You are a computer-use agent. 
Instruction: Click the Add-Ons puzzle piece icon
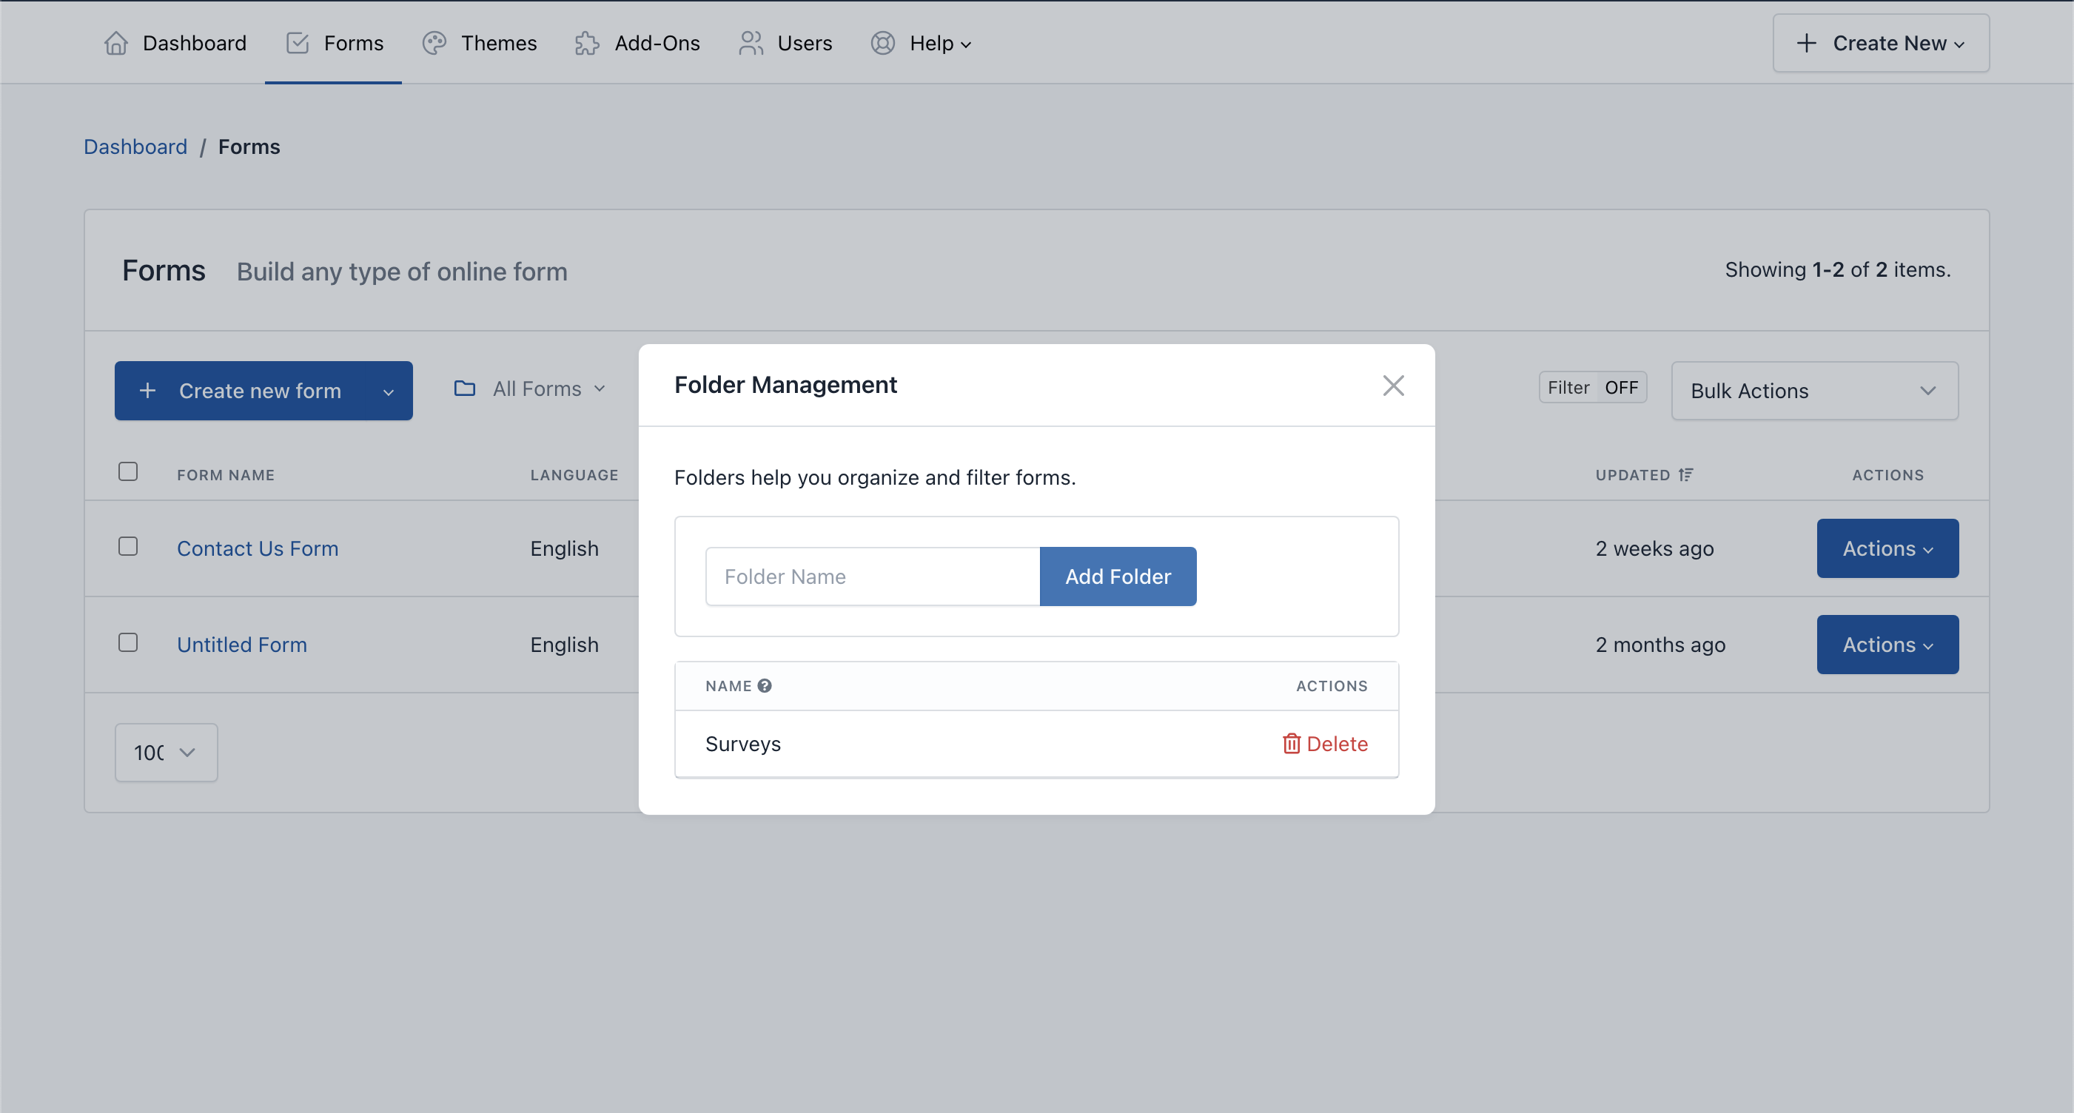(587, 42)
